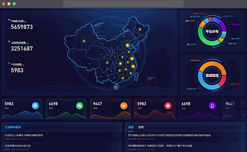Click the blue web icon on the first 5983 card

tap(35, 106)
